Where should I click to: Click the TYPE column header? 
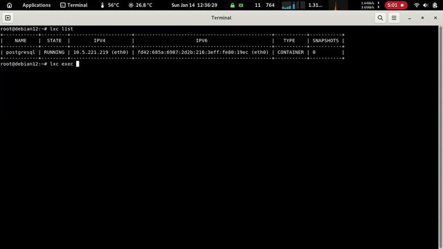[289, 41]
